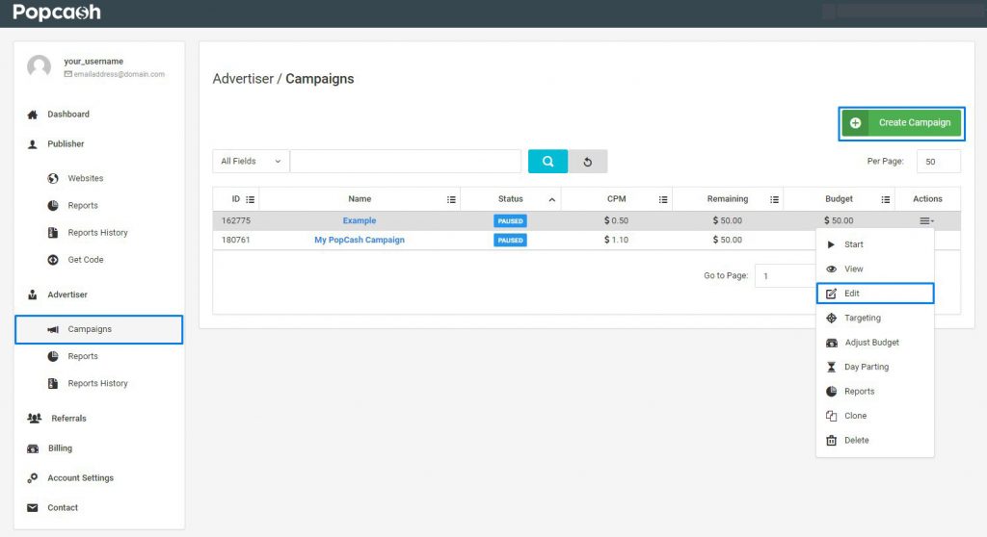Click the Advertiser icon in sidebar
This screenshot has width=987, height=537.
pyautogui.click(x=33, y=294)
